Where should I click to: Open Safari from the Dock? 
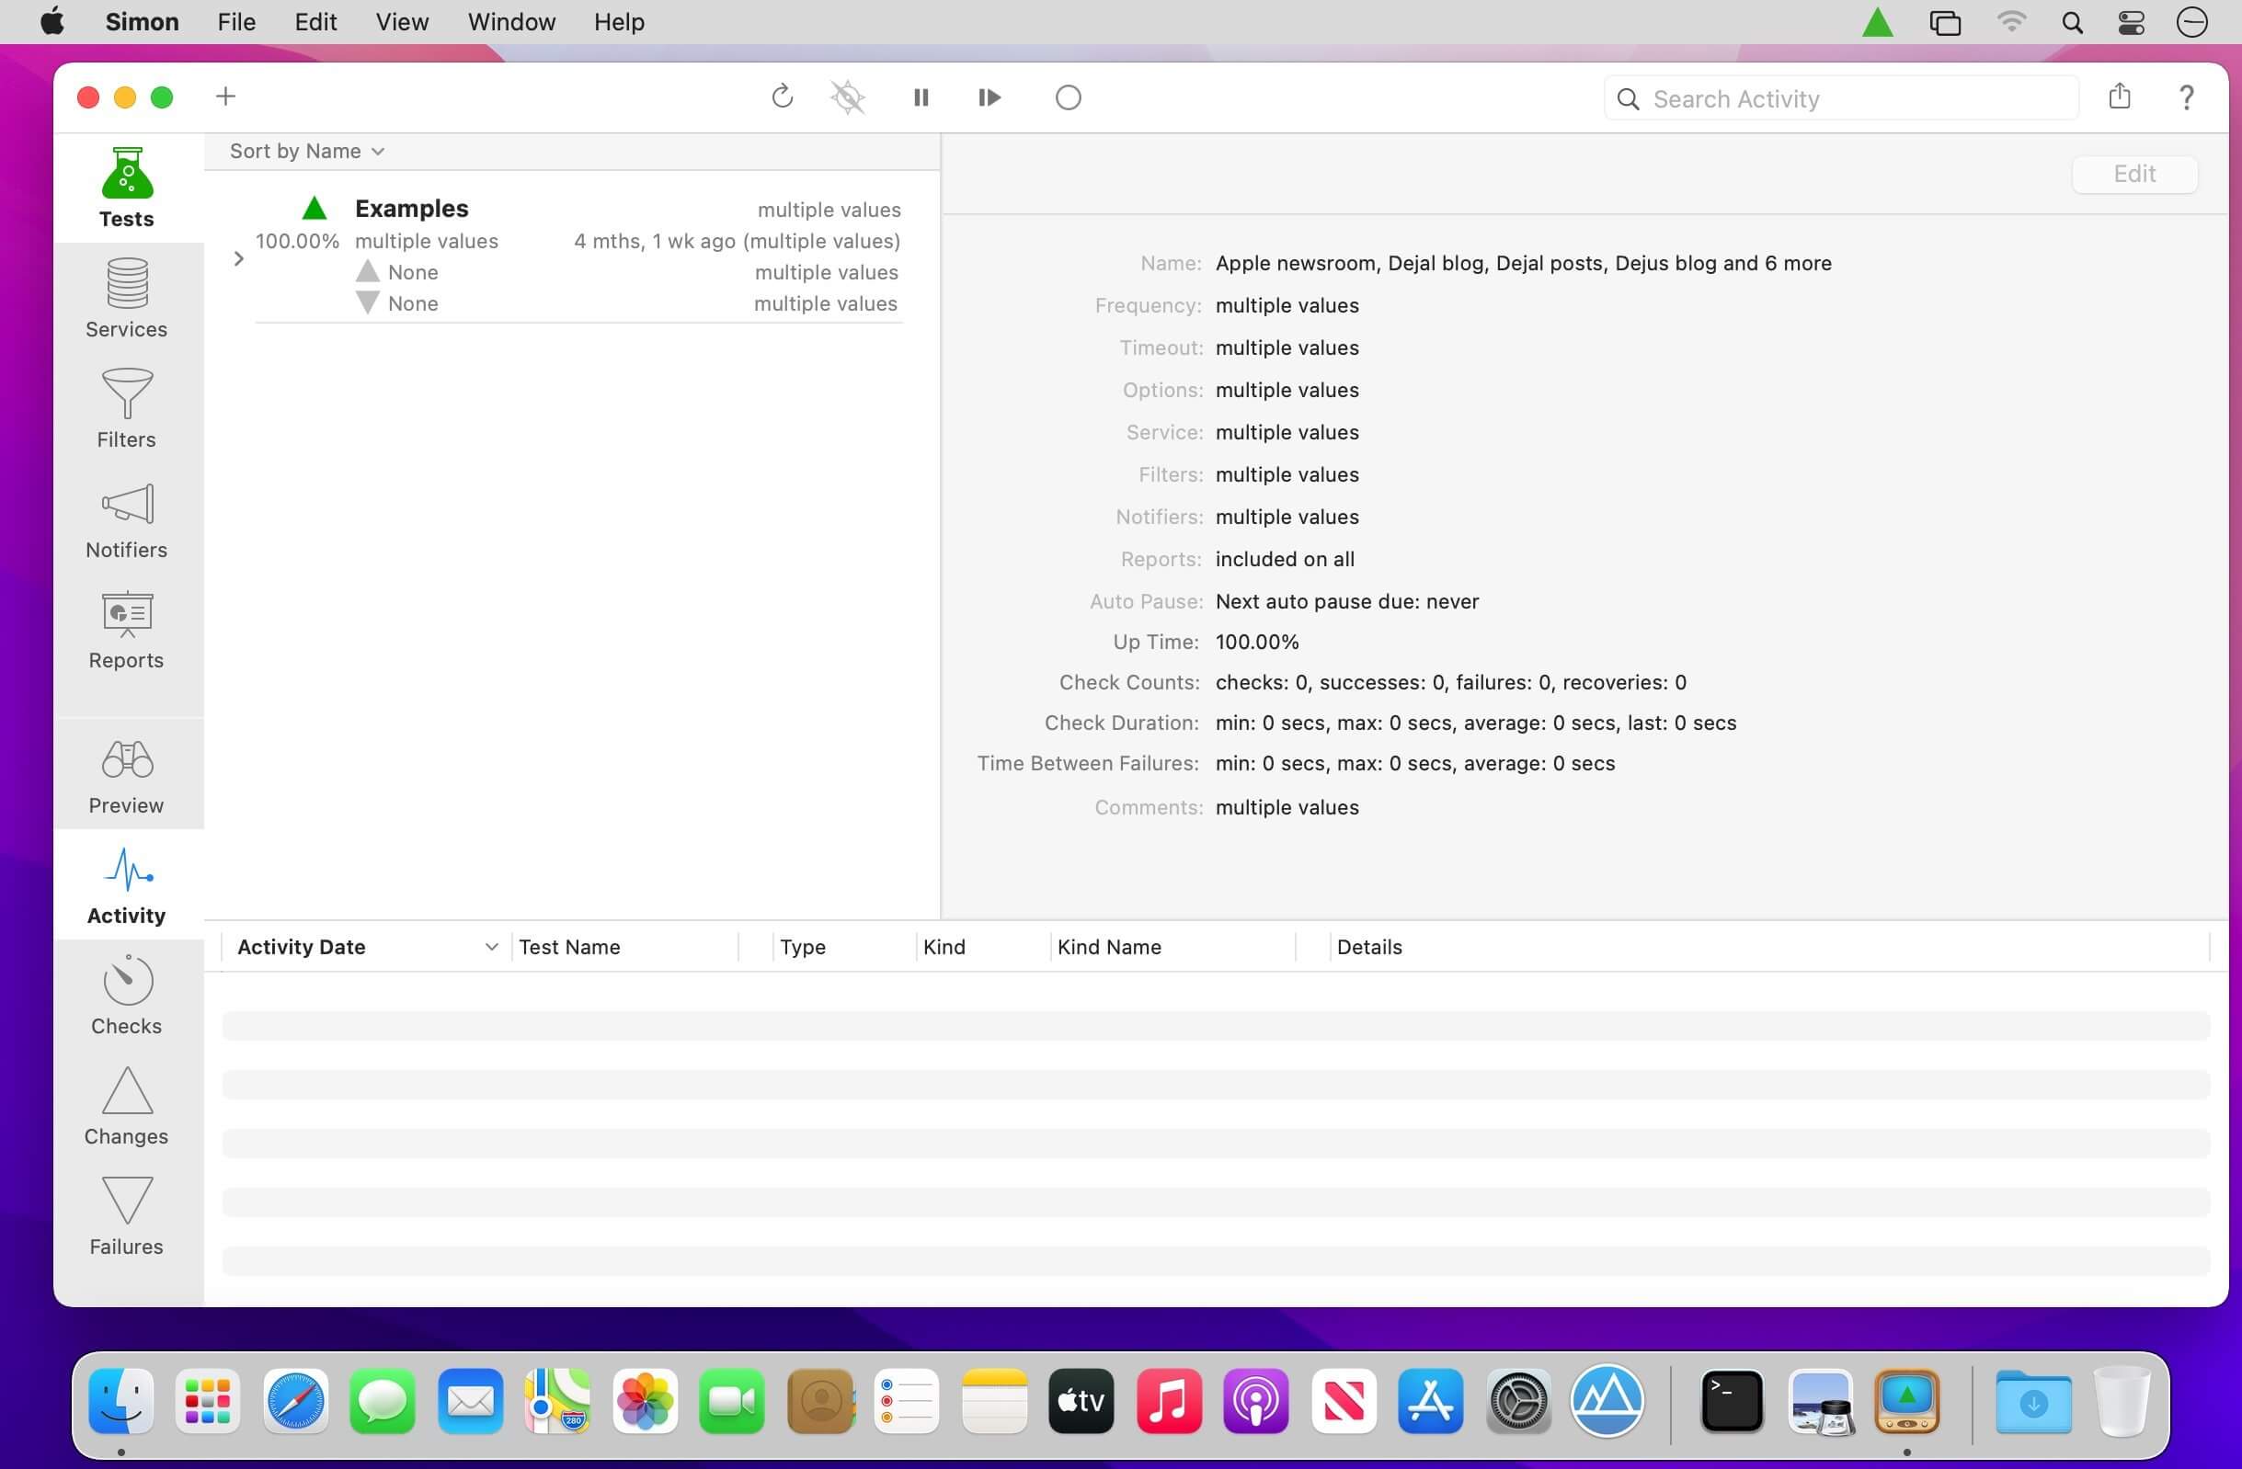point(296,1400)
